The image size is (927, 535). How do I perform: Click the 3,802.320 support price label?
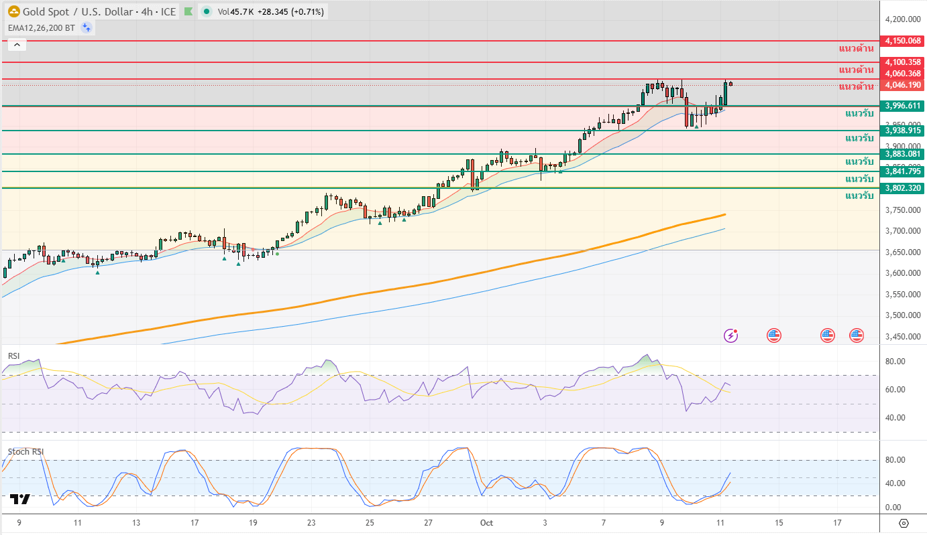pyautogui.click(x=903, y=188)
